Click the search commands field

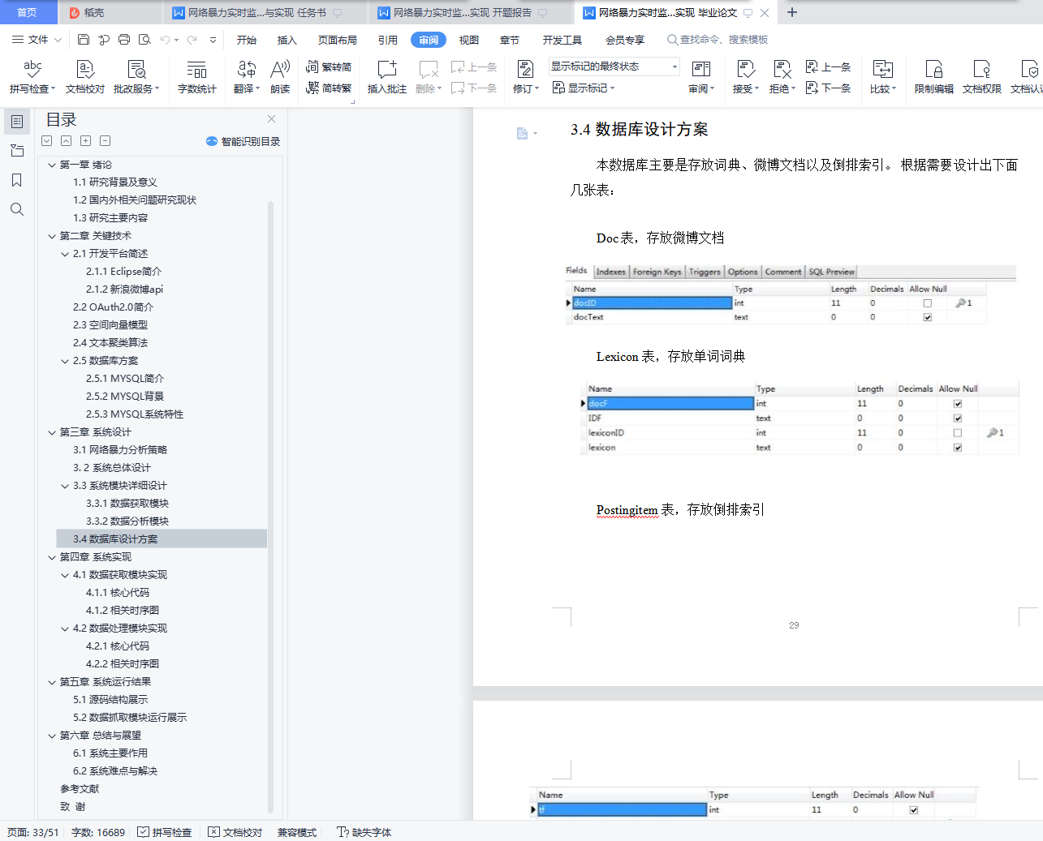(x=718, y=39)
